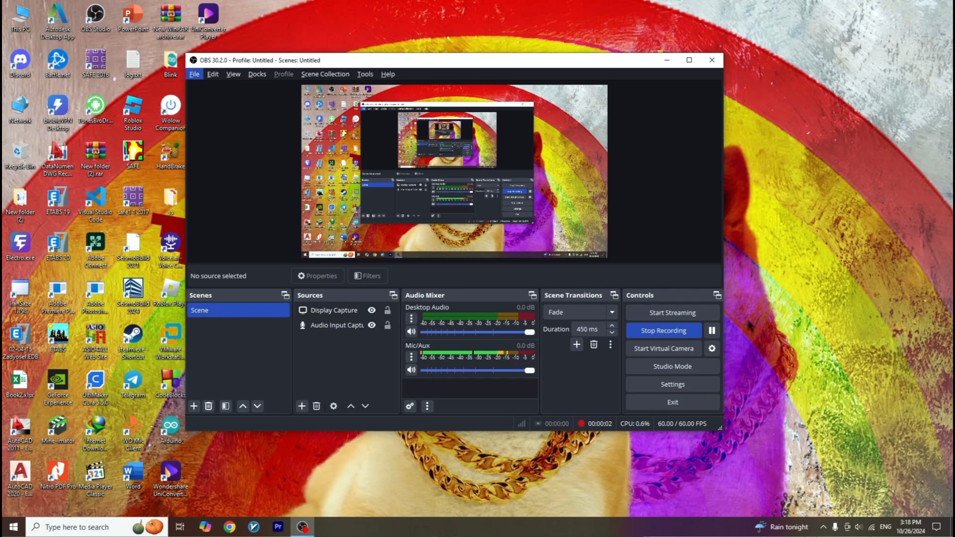Viewport: 955px width, 537px height.
Task: Expand the Fade transition dropdown
Action: [612, 312]
